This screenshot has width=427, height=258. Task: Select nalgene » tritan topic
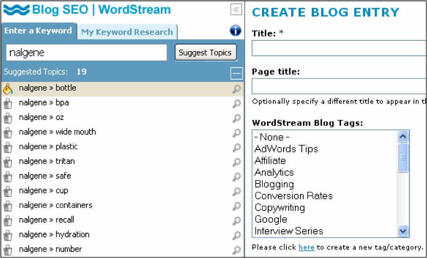47,161
